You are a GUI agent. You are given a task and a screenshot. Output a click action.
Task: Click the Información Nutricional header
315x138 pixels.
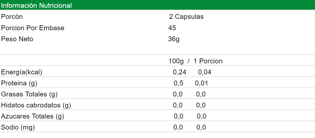click(36, 6)
